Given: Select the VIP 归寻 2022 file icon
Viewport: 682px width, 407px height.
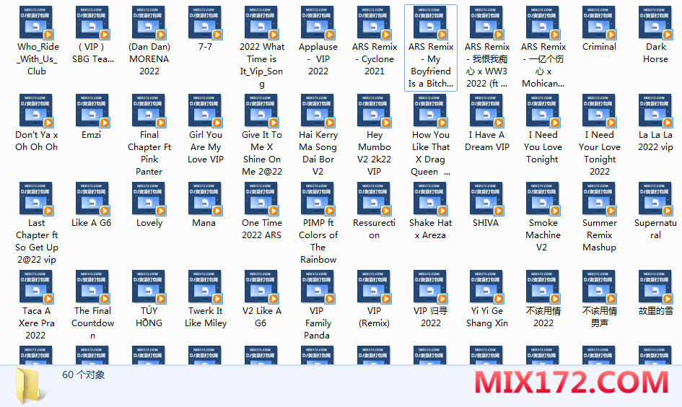Looking at the screenshot, I should point(430,287).
